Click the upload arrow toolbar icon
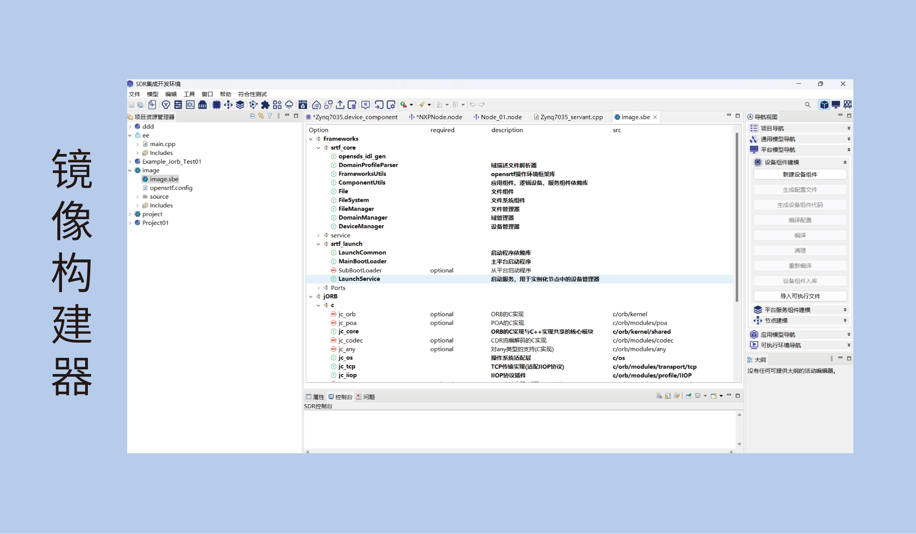Viewport: 916px width, 534px height. click(x=340, y=105)
